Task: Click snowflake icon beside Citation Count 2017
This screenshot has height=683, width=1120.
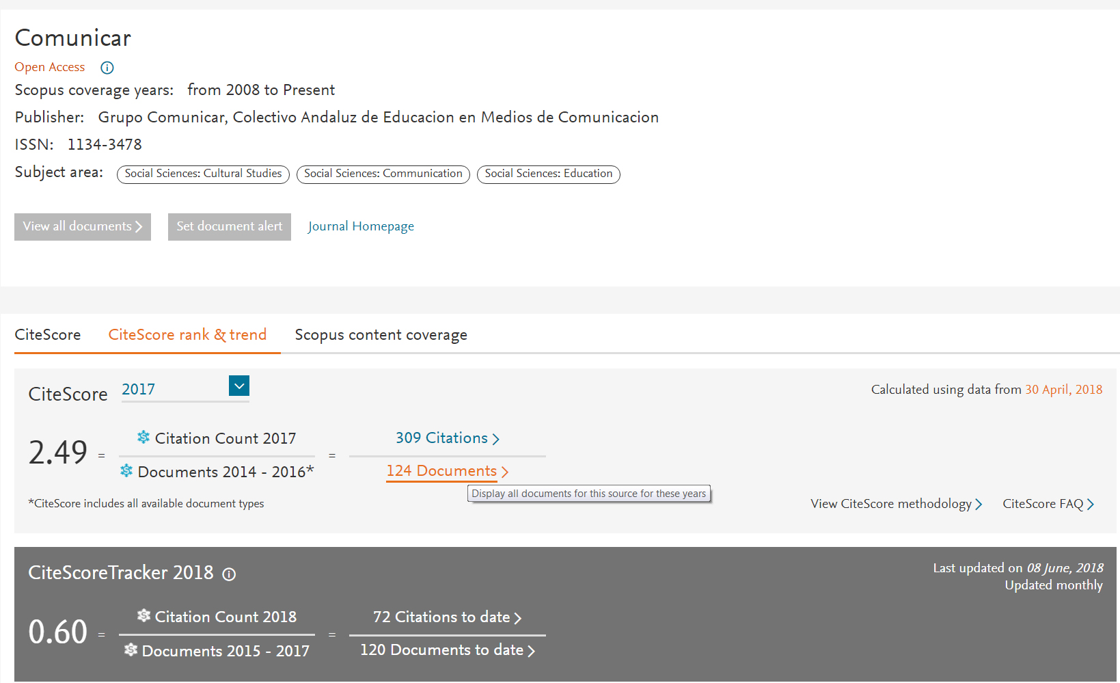Action: pyautogui.click(x=144, y=437)
